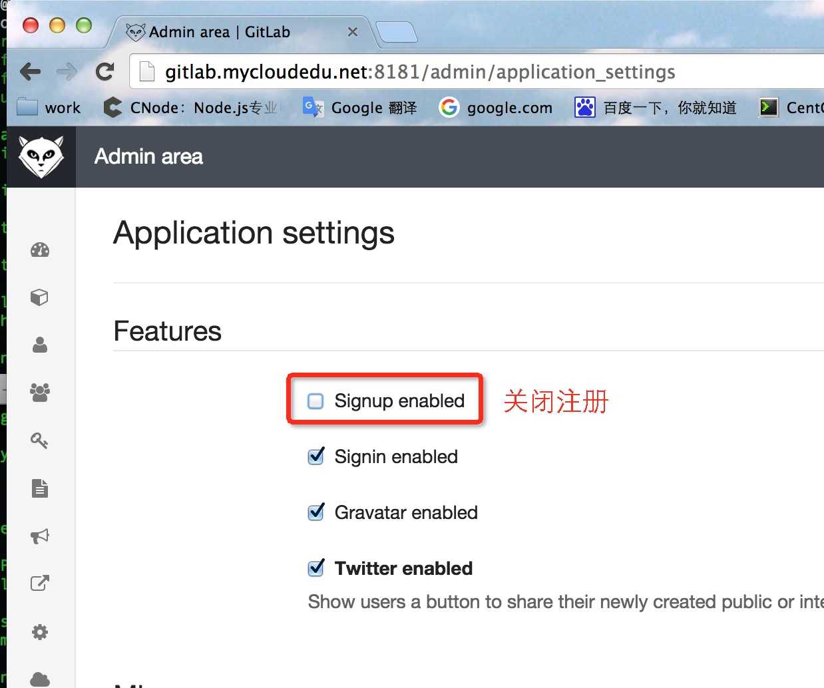Maximize the browser window with green button
Screen dimensions: 824x688
(x=84, y=25)
